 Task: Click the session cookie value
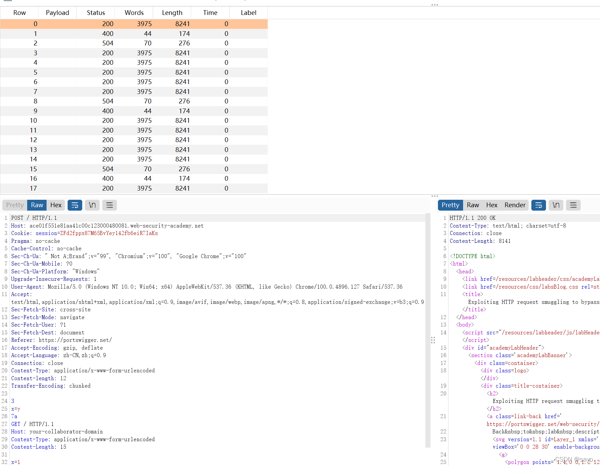click(x=109, y=233)
